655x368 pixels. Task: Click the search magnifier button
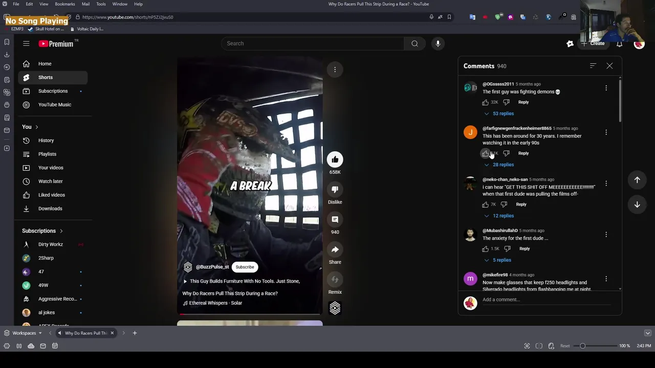[414, 43]
